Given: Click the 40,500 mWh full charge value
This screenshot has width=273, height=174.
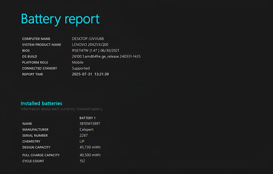Looking at the screenshot, I should (90, 155).
